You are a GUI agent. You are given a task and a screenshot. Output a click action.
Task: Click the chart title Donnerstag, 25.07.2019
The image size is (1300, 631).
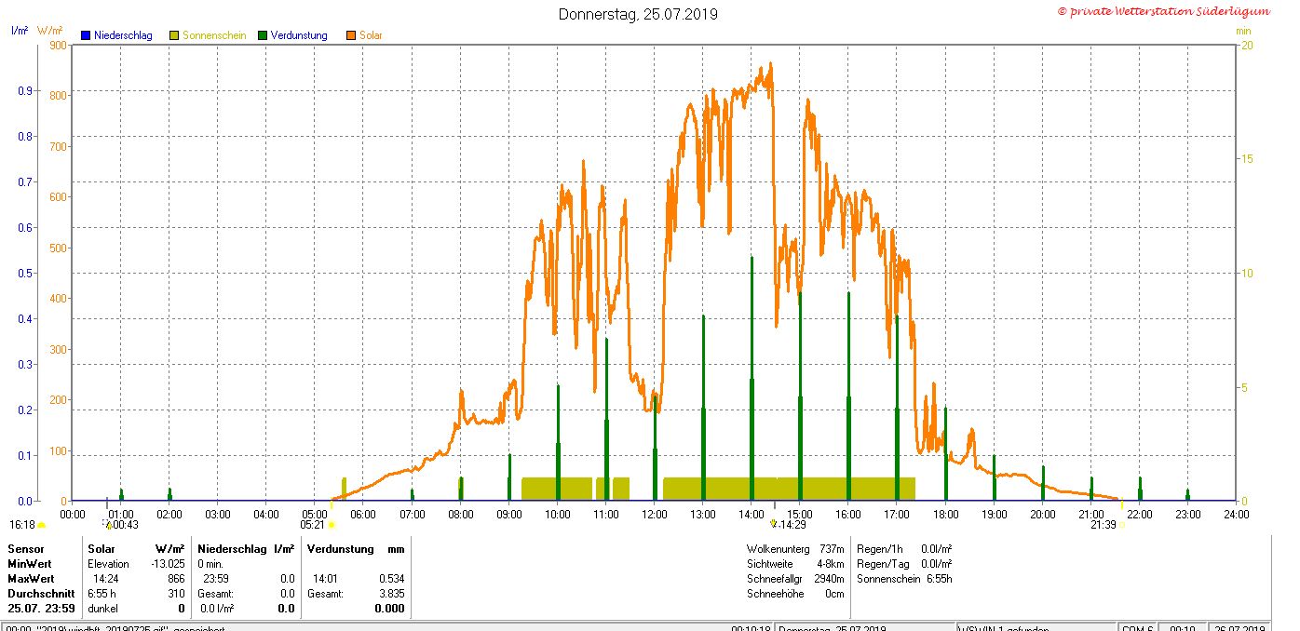tap(638, 14)
